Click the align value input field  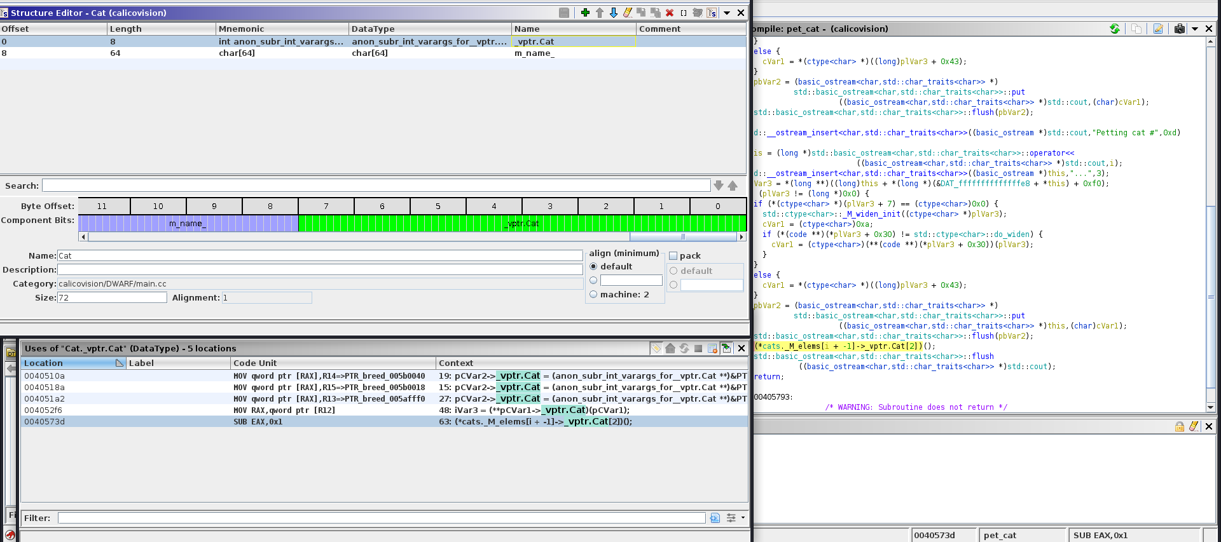click(x=631, y=280)
